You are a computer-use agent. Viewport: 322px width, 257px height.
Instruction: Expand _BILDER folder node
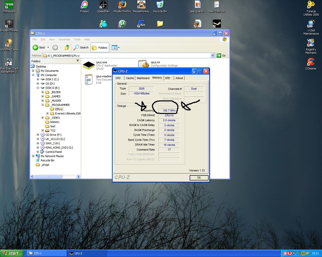(x=43, y=92)
